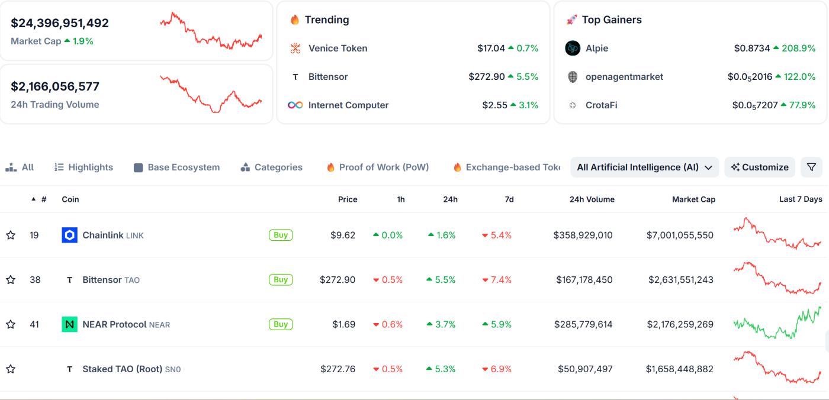The width and height of the screenshot is (829, 400).
Task: Open the filter funnel icon
Action: pos(811,167)
